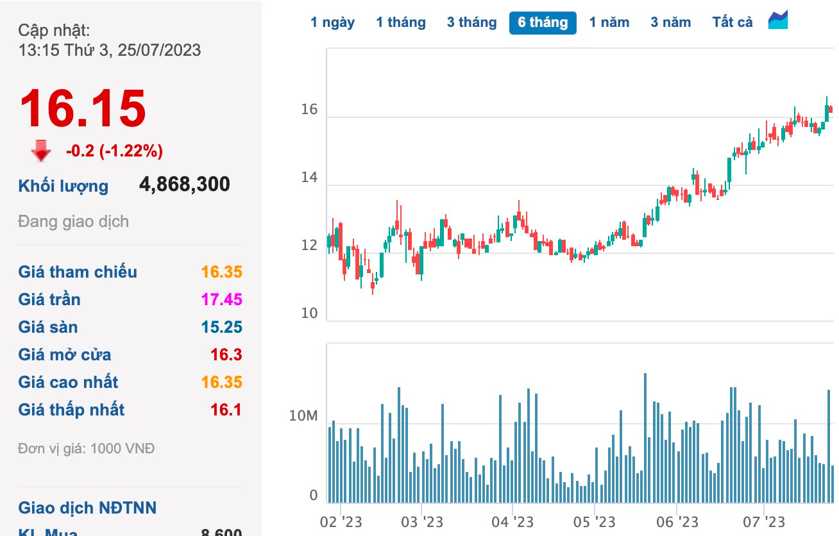The width and height of the screenshot is (839, 536).
Task: Click the Giá thấp nhất label
Action: (x=72, y=410)
